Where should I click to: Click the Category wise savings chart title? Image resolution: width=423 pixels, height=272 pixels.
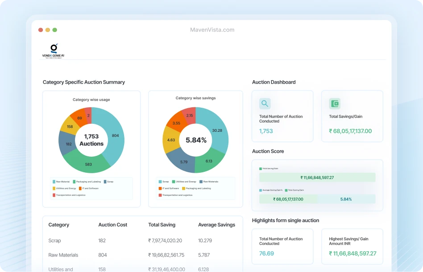pos(195,98)
